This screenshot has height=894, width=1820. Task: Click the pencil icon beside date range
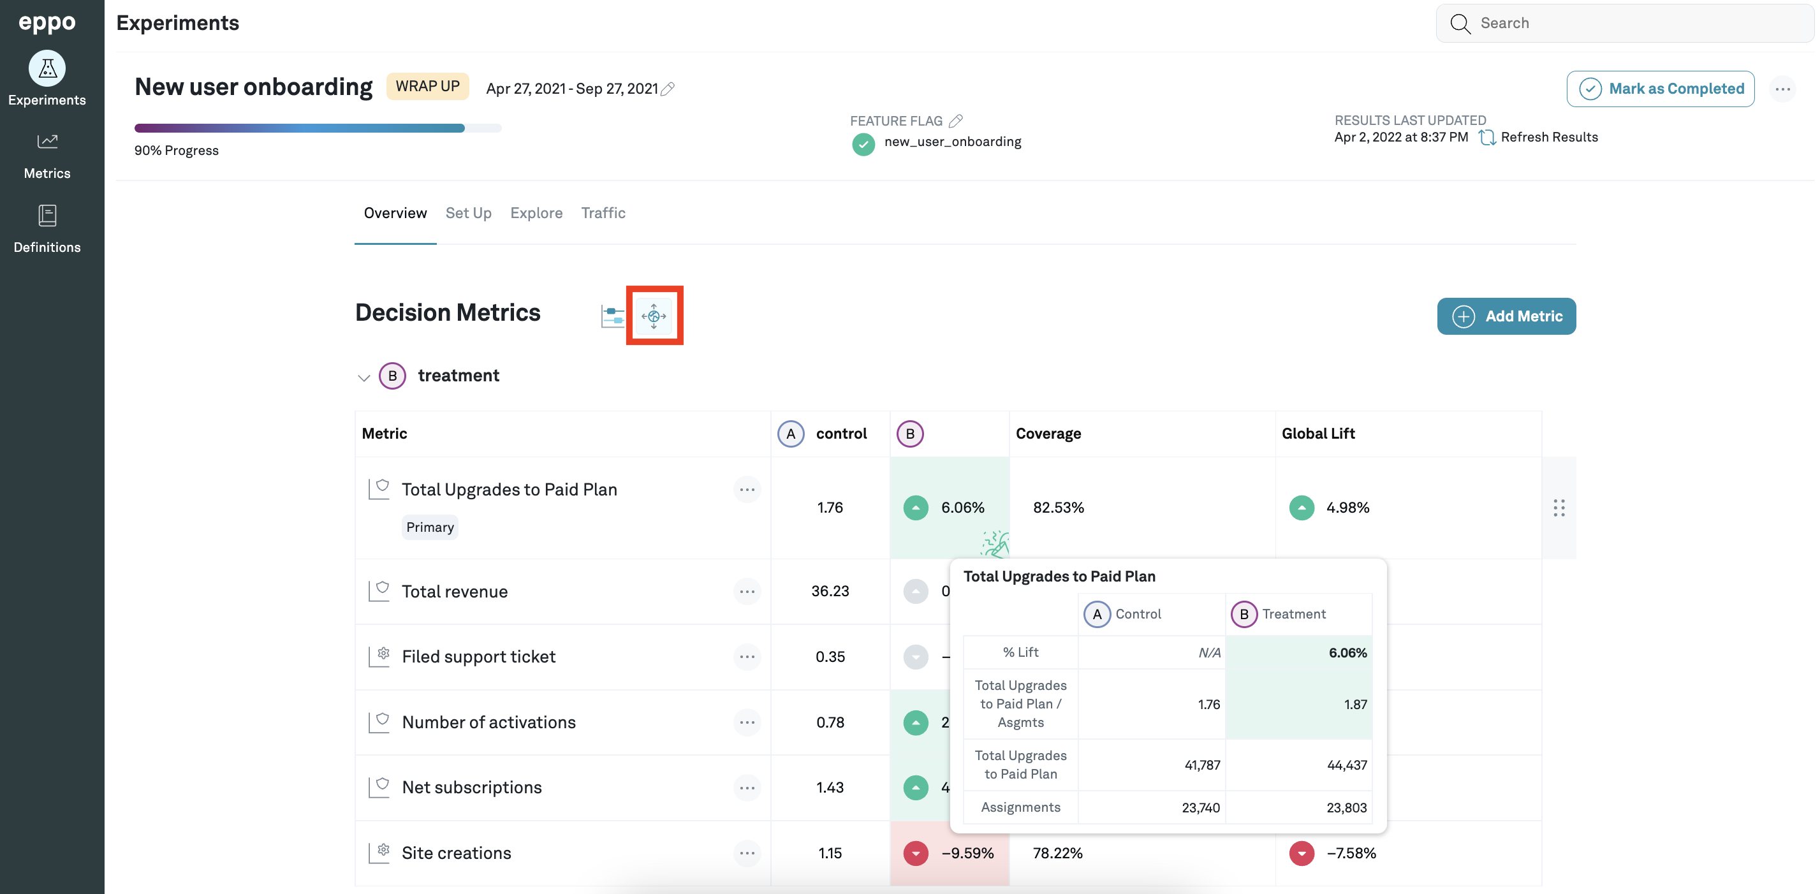pos(668,89)
